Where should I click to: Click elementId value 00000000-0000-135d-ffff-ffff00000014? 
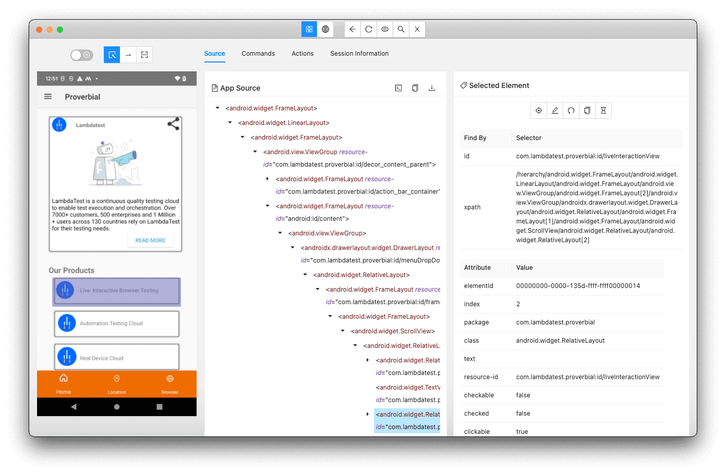point(578,286)
